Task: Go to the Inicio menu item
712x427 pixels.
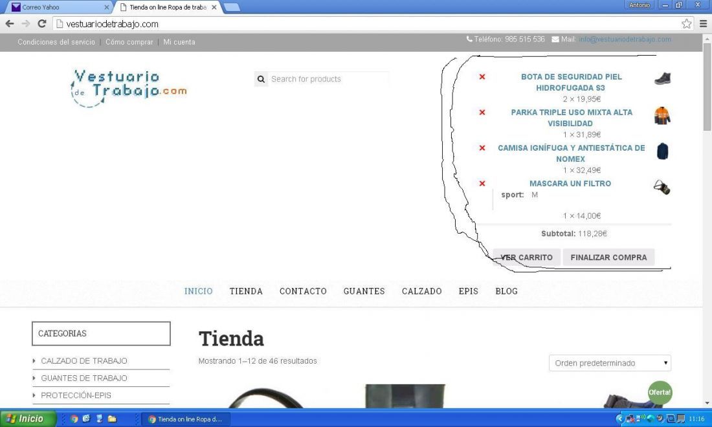Action: point(199,291)
